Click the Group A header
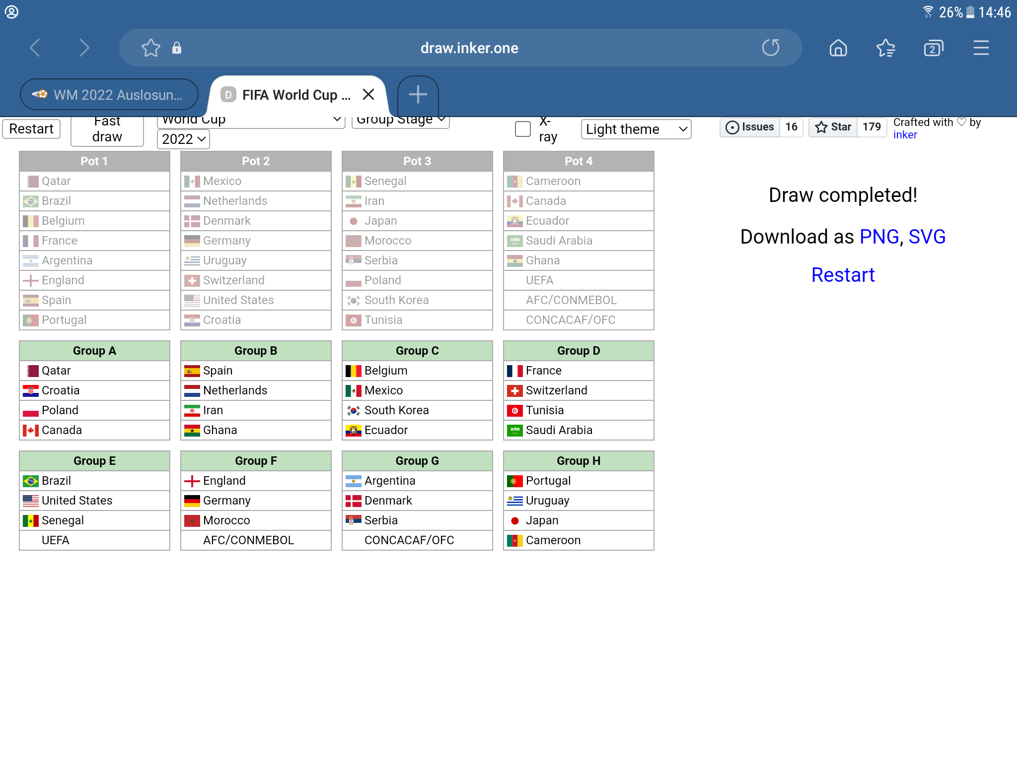 [x=94, y=351]
